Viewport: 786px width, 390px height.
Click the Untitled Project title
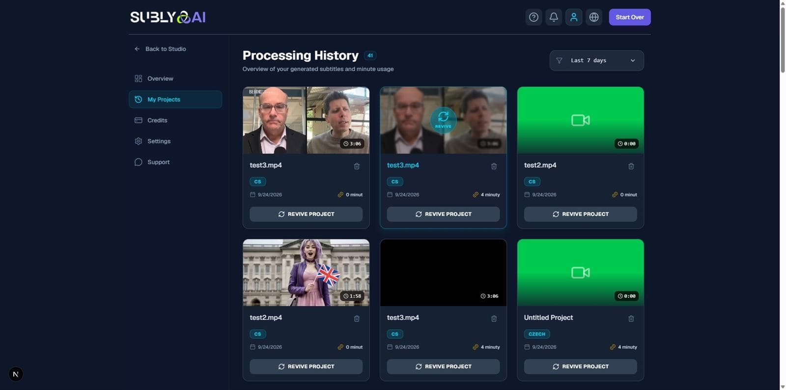click(x=548, y=317)
